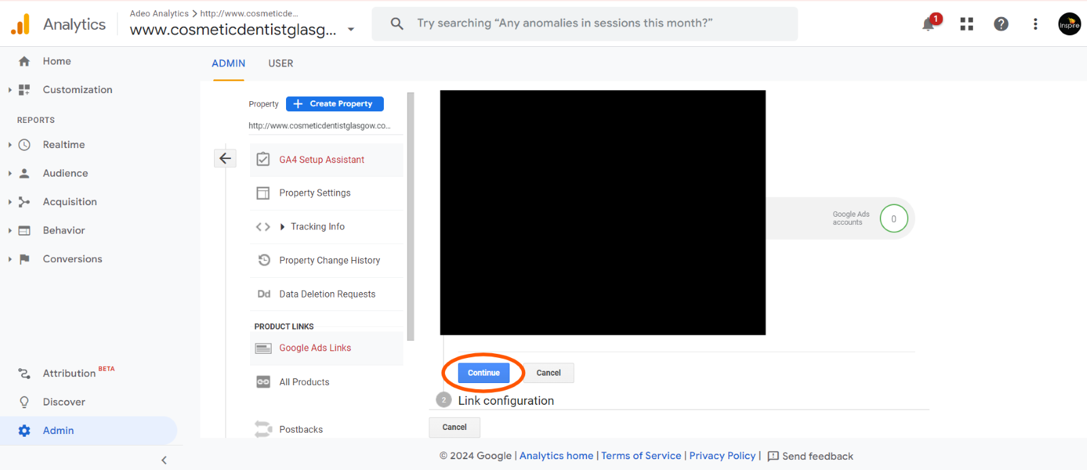Viewport: 1087px width, 470px height.
Task: Click the back arrow beside property column
Action: [226, 158]
